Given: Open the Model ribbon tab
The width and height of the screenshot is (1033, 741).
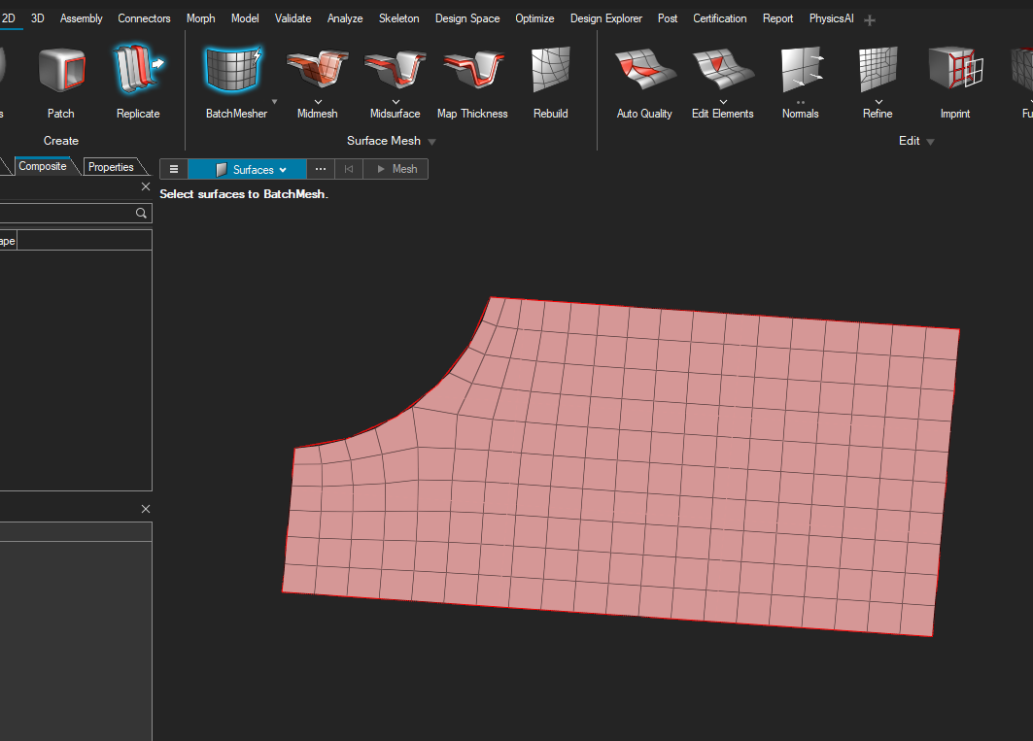Looking at the screenshot, I should point(245,18).
